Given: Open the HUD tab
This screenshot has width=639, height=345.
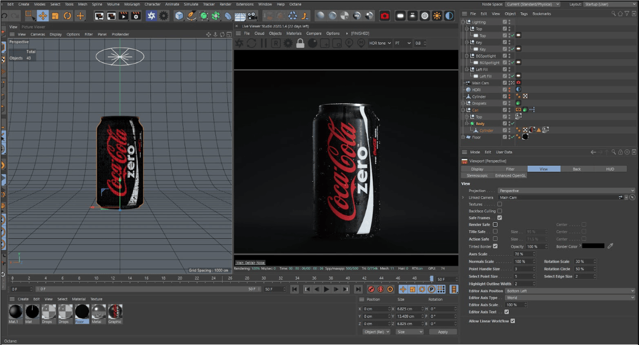Looking at the screenshot, I should [x=610, y=169].
